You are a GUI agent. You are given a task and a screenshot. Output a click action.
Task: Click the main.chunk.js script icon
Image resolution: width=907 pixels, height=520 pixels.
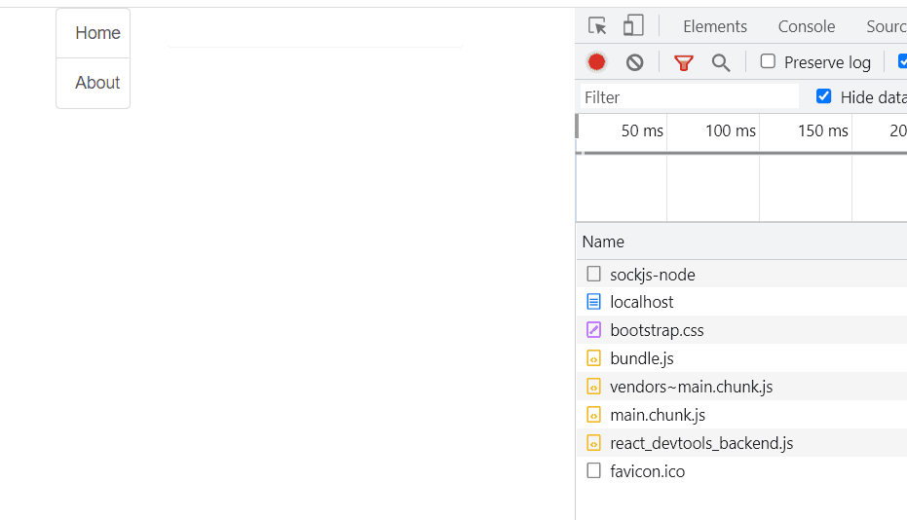tap(593, 415)
